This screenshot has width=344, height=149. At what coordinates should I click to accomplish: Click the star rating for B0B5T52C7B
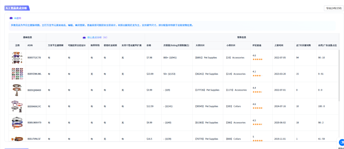point(257,59)
